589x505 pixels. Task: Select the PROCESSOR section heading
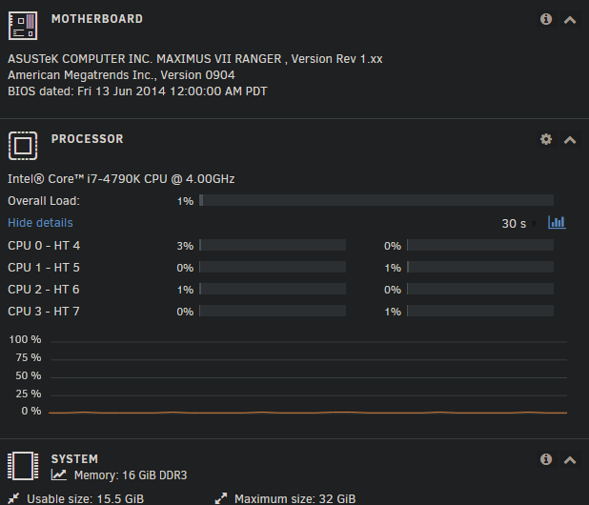[87, 139]
